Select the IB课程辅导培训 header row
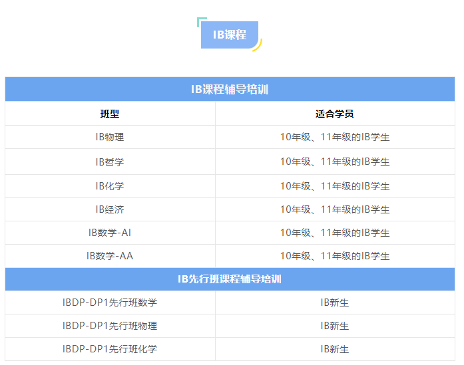This screenshot has height=365, width=464. tap(230, 89)
